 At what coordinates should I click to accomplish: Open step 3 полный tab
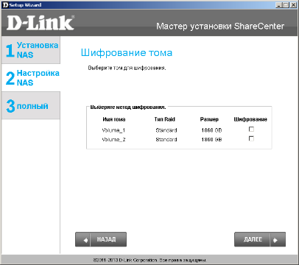pyautogui.click(x=31, y=106)
